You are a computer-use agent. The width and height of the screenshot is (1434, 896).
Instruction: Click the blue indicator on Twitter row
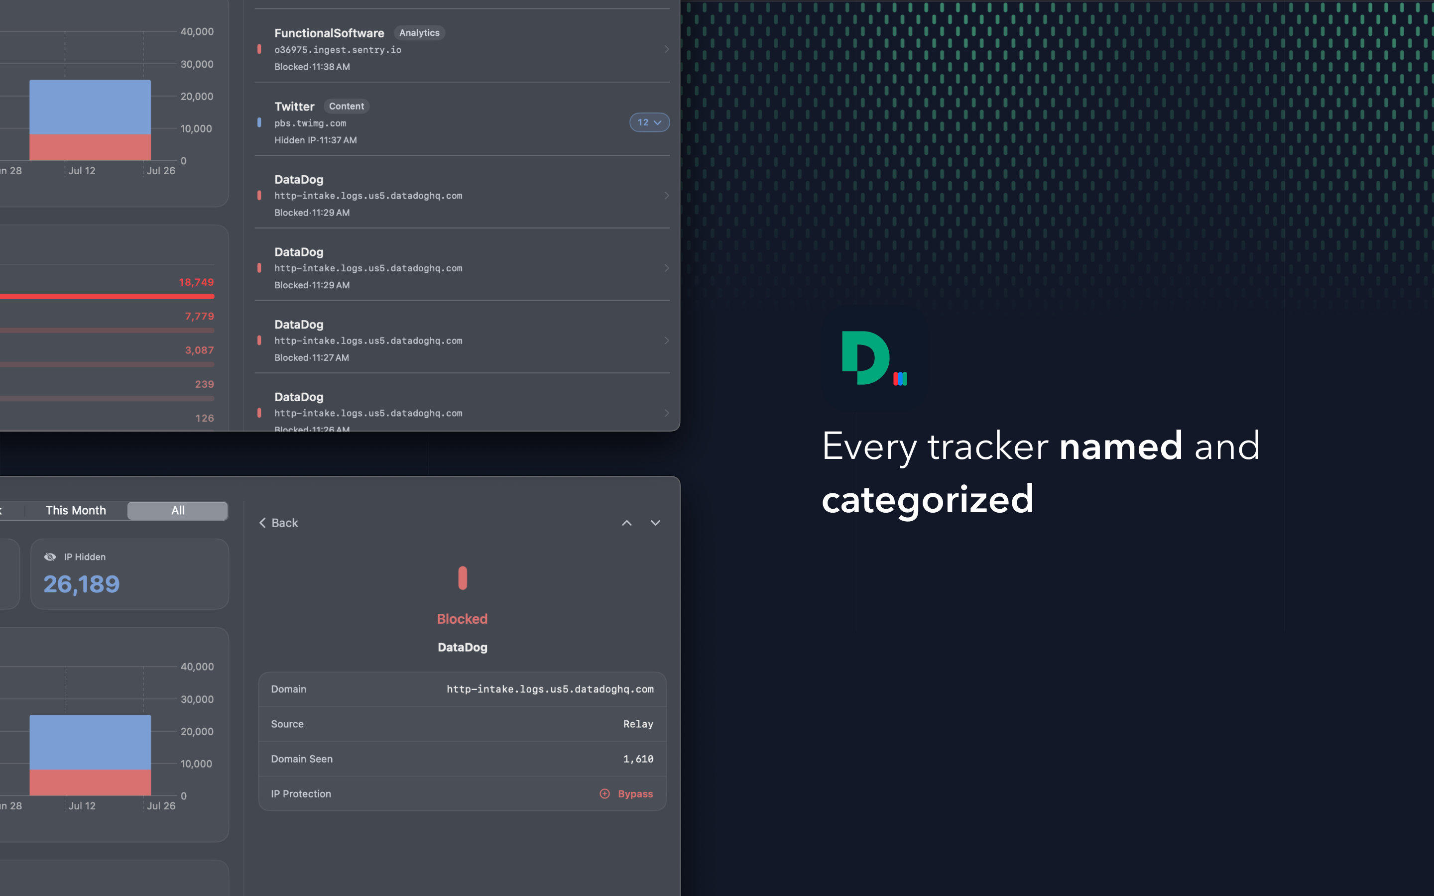(259, 122)
